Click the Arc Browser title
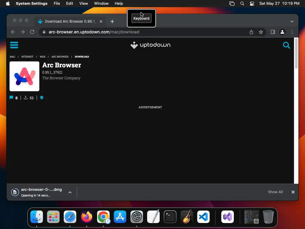The image size is (305, 229). pos(61,65)
